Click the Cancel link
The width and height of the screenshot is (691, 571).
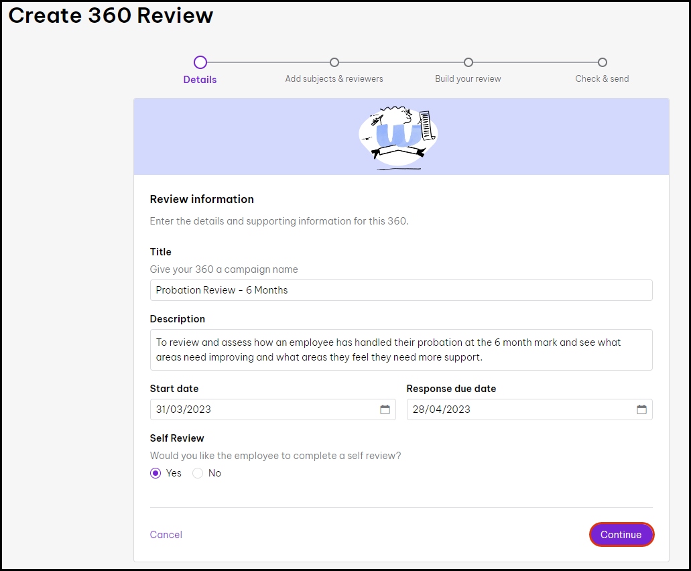(x=166, y=535)
